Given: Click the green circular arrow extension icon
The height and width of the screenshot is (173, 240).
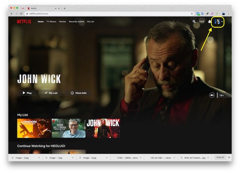Looking at the screenshot, I should tap(217, 13).
